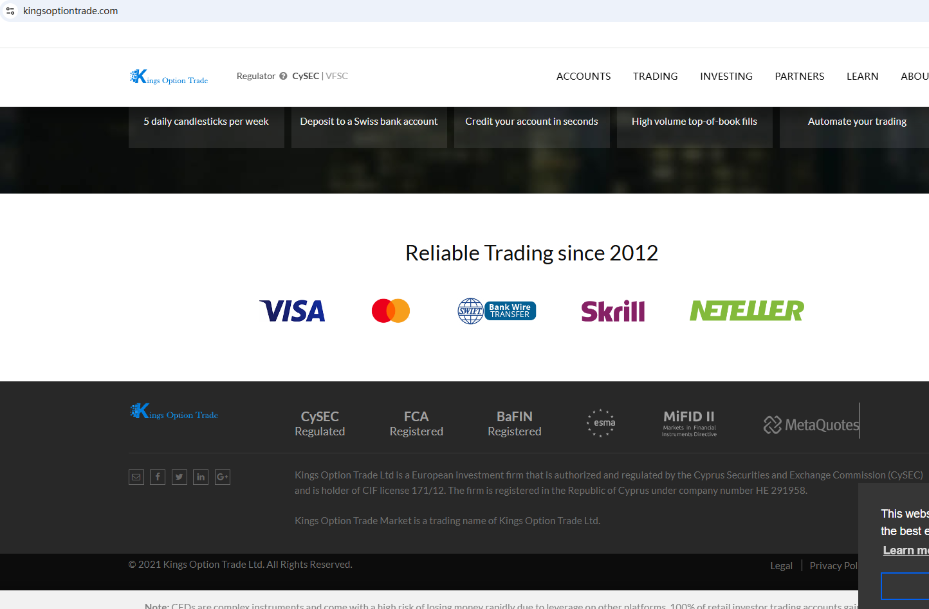Open the Facebook icon in footer
Image resolution: width=929 pixels, height=609 pixels.
coord(158,477)
